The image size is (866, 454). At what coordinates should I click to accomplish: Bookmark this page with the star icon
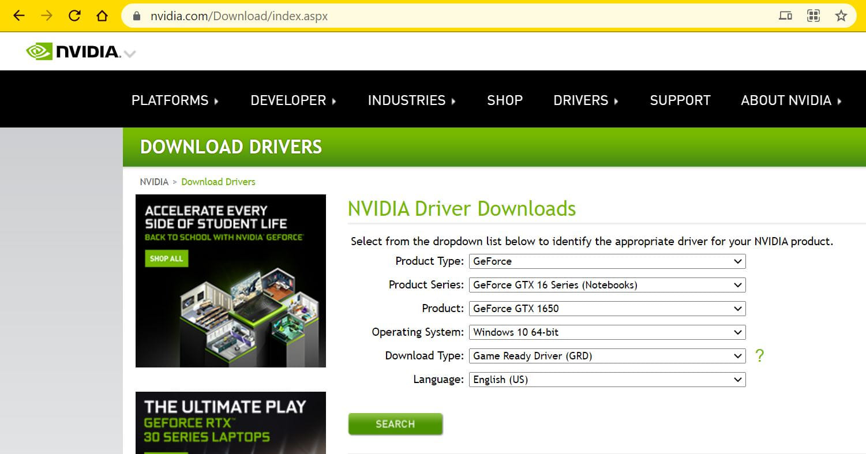coord(841,16)
